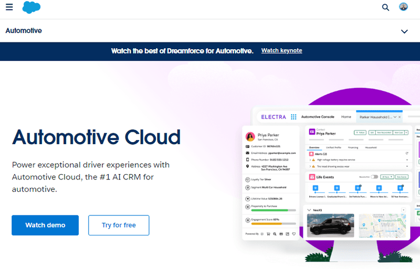Switch to the Overview tab
Image resolution: width=420 pixels, height=269 pixels.
[314, 147]
